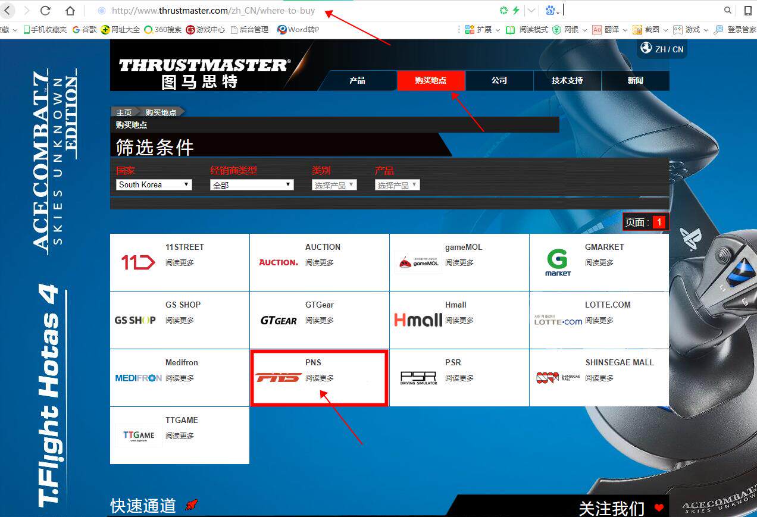The height and width of the screenshot is (517, 757).
Task: Click the green lightning speed-mode icon
Action: (516, 10)
